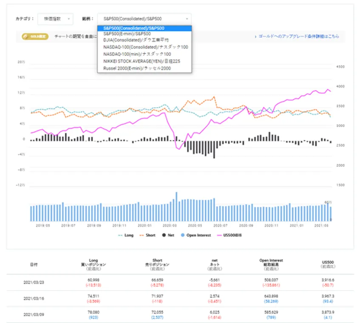Open the ゴールドへのアップグレード条件詳細 link

299,37
